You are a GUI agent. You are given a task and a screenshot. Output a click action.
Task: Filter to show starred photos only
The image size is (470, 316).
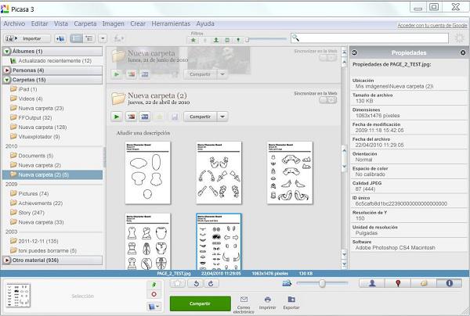(193, 40)
